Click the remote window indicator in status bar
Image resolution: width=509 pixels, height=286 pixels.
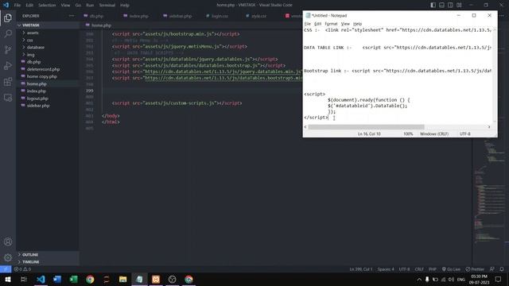(x=6, y=269)
